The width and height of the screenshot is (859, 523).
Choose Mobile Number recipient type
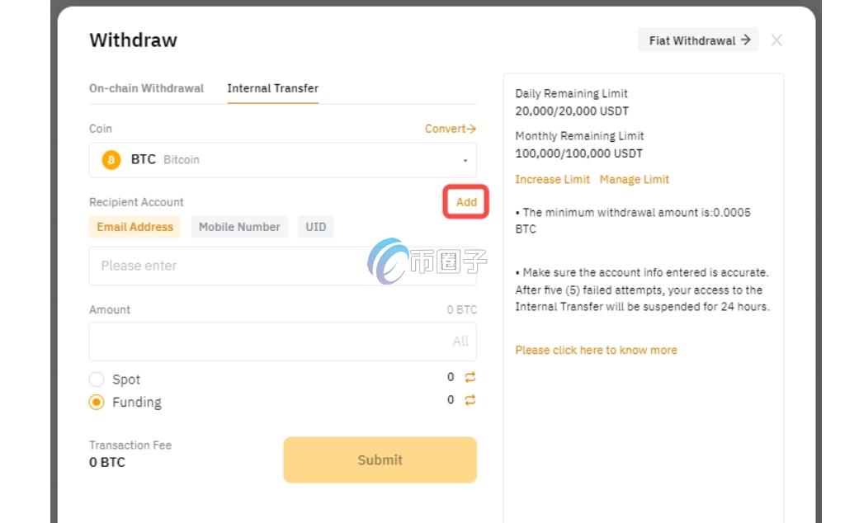pos(239,227)
